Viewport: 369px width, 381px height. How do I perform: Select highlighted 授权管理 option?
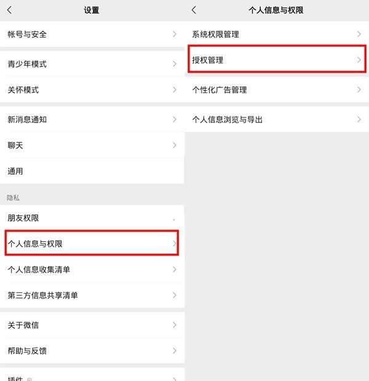tap(277, 59)
